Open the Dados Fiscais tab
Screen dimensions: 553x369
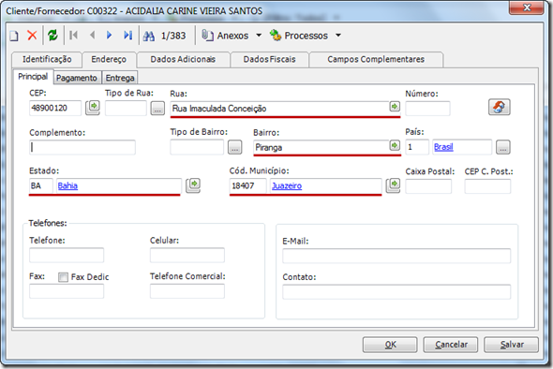point(269,59)
